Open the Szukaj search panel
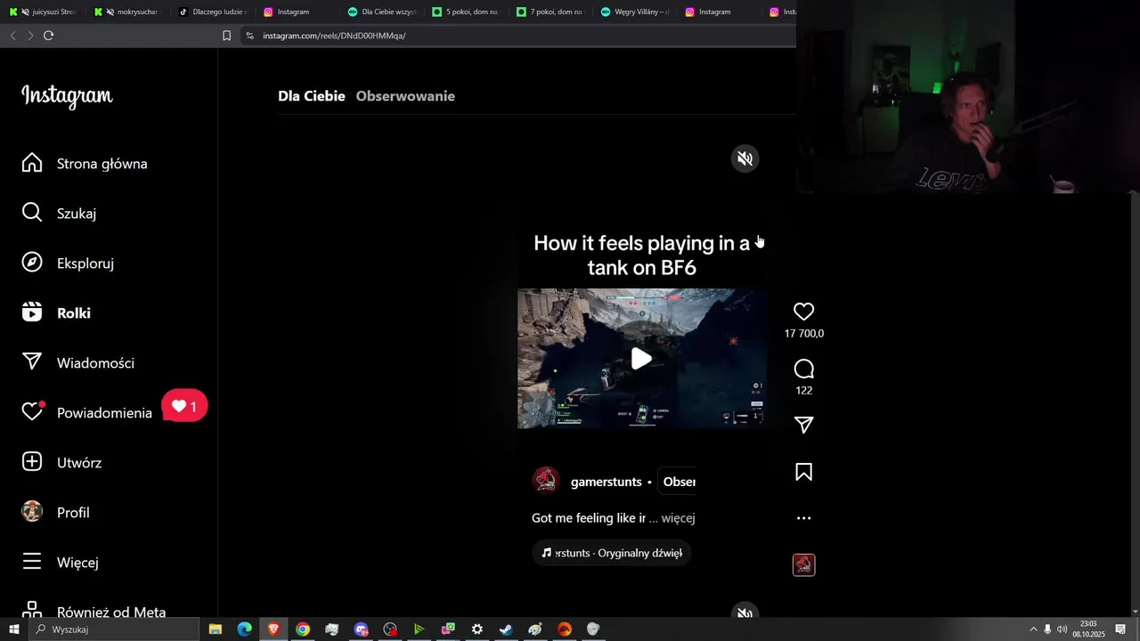The image size is (1140, 641). point(59,214)
